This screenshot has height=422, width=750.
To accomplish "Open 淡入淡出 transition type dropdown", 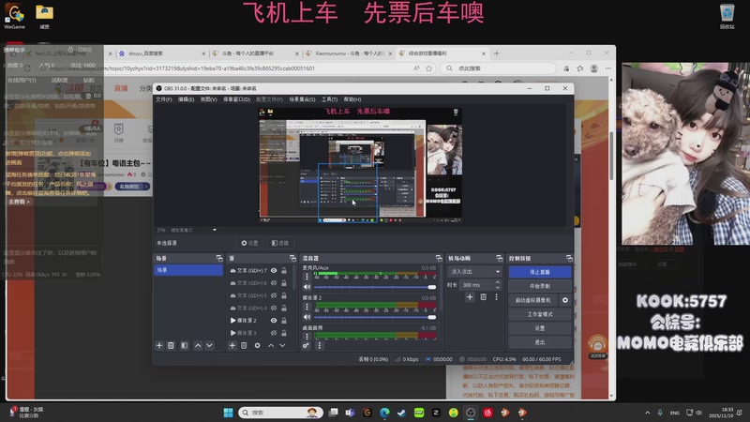I will (474, 271).
